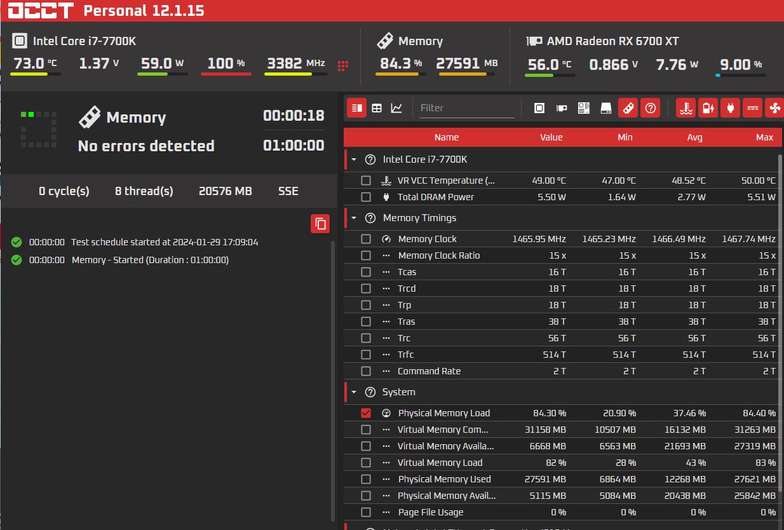Toggle the fan sensor filter icon
The height and width of the screenshot is (530, 784).
[x=774, y=108]
